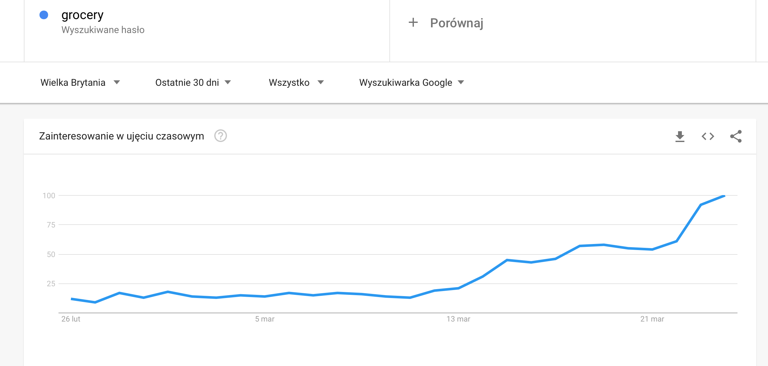Click the Zainteresowanie w ujęciu czasowym heading
The width and height of the screenshot is (768, 366).
(x=121, y=136)
